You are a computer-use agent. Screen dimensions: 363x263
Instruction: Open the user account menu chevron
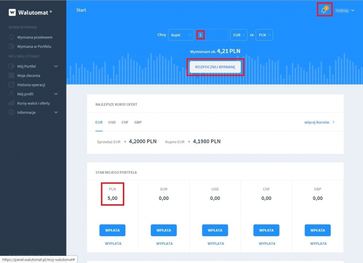pos(352,11)
